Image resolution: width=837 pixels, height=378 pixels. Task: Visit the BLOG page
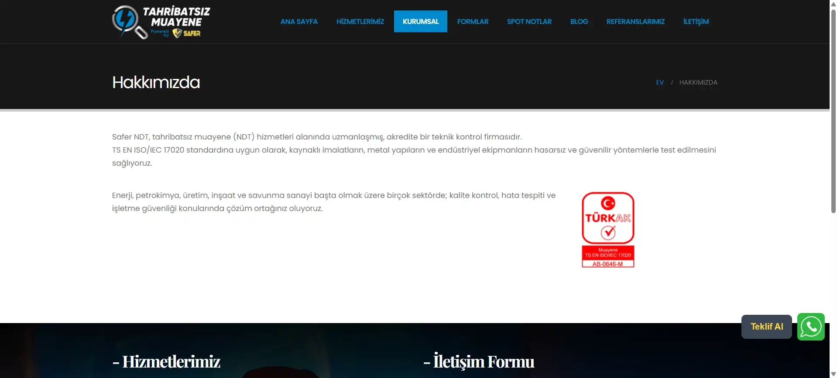579,21
